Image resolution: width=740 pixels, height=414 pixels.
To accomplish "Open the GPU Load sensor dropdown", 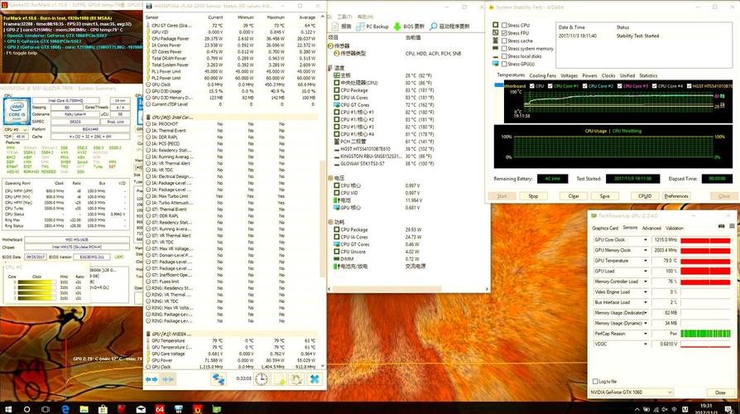I will coord(645,271).
